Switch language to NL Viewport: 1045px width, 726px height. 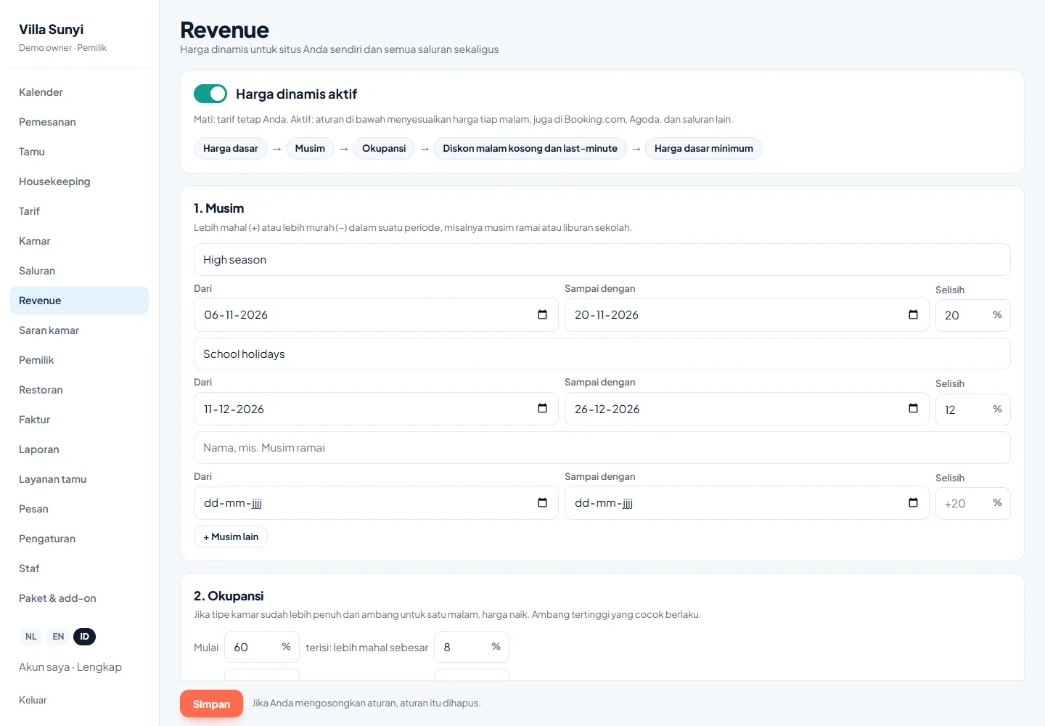[31, 637]
